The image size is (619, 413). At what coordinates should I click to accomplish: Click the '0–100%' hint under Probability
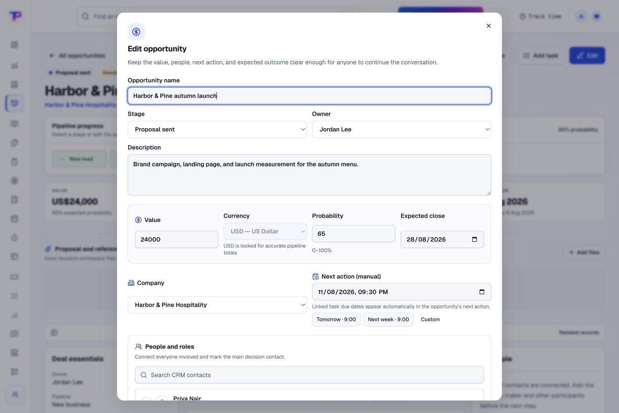click(x=322, y=250)
